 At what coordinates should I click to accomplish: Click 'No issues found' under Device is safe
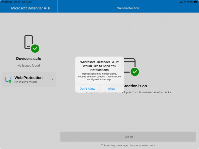click(29, 65)
